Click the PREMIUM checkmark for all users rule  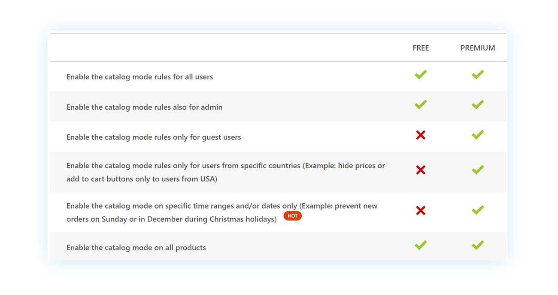(x=478, y=74)
